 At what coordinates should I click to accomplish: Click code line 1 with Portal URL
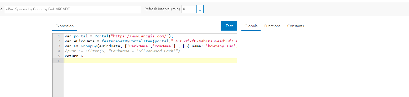click(119, 36)
